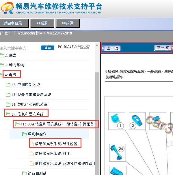Screen dimensions: 173x175
Task: Click the blue 查询 search button
Action: tap(48, 48)
